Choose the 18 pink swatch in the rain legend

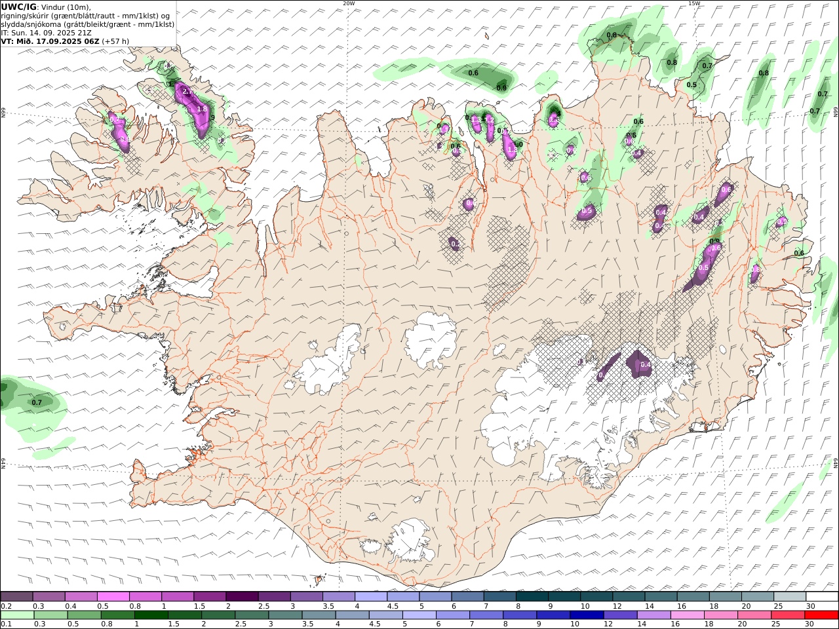coord(720,615)
